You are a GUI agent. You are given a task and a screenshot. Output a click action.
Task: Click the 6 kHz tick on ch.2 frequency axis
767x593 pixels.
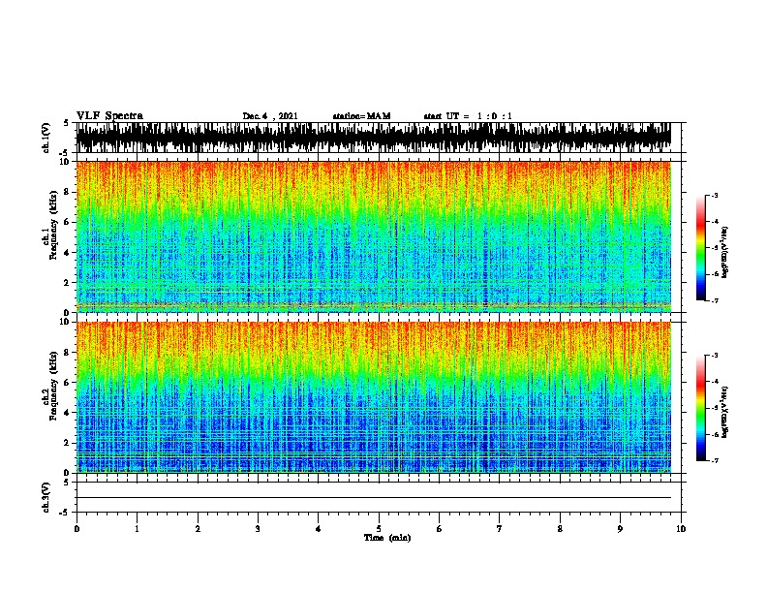tap(68, 382)
